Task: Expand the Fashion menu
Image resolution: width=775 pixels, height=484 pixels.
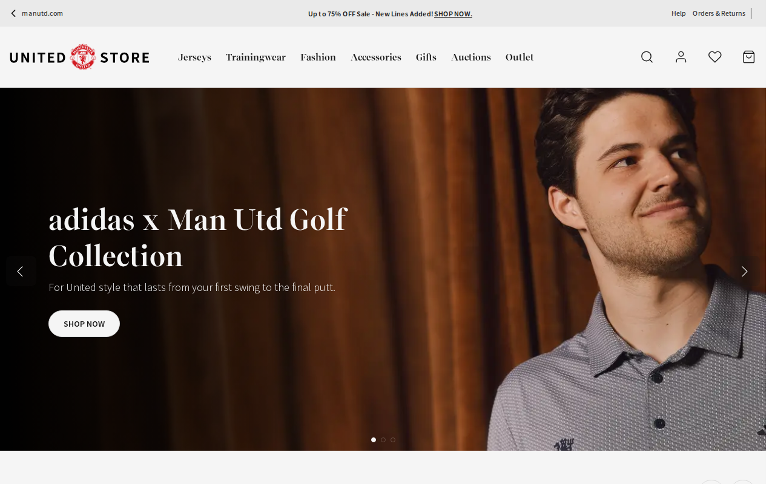Action: point(318,57)
